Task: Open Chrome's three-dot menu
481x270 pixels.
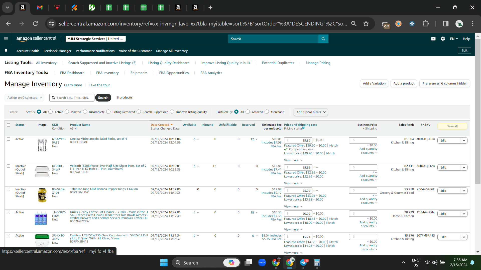Action: click(473, 23)
